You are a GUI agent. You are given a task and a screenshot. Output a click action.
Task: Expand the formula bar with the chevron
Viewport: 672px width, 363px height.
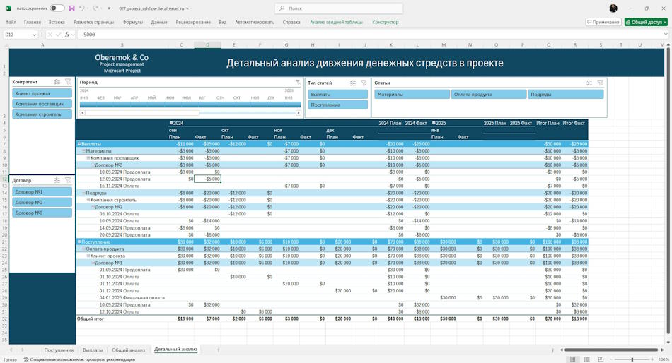click(x=666, y=35)
